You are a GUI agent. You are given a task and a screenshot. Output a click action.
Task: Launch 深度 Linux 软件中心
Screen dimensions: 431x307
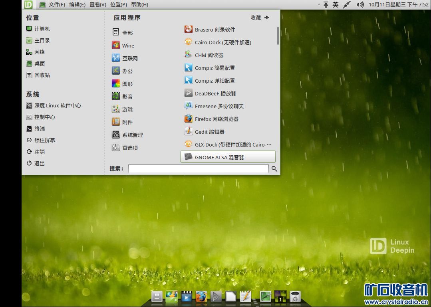[54, 105]
